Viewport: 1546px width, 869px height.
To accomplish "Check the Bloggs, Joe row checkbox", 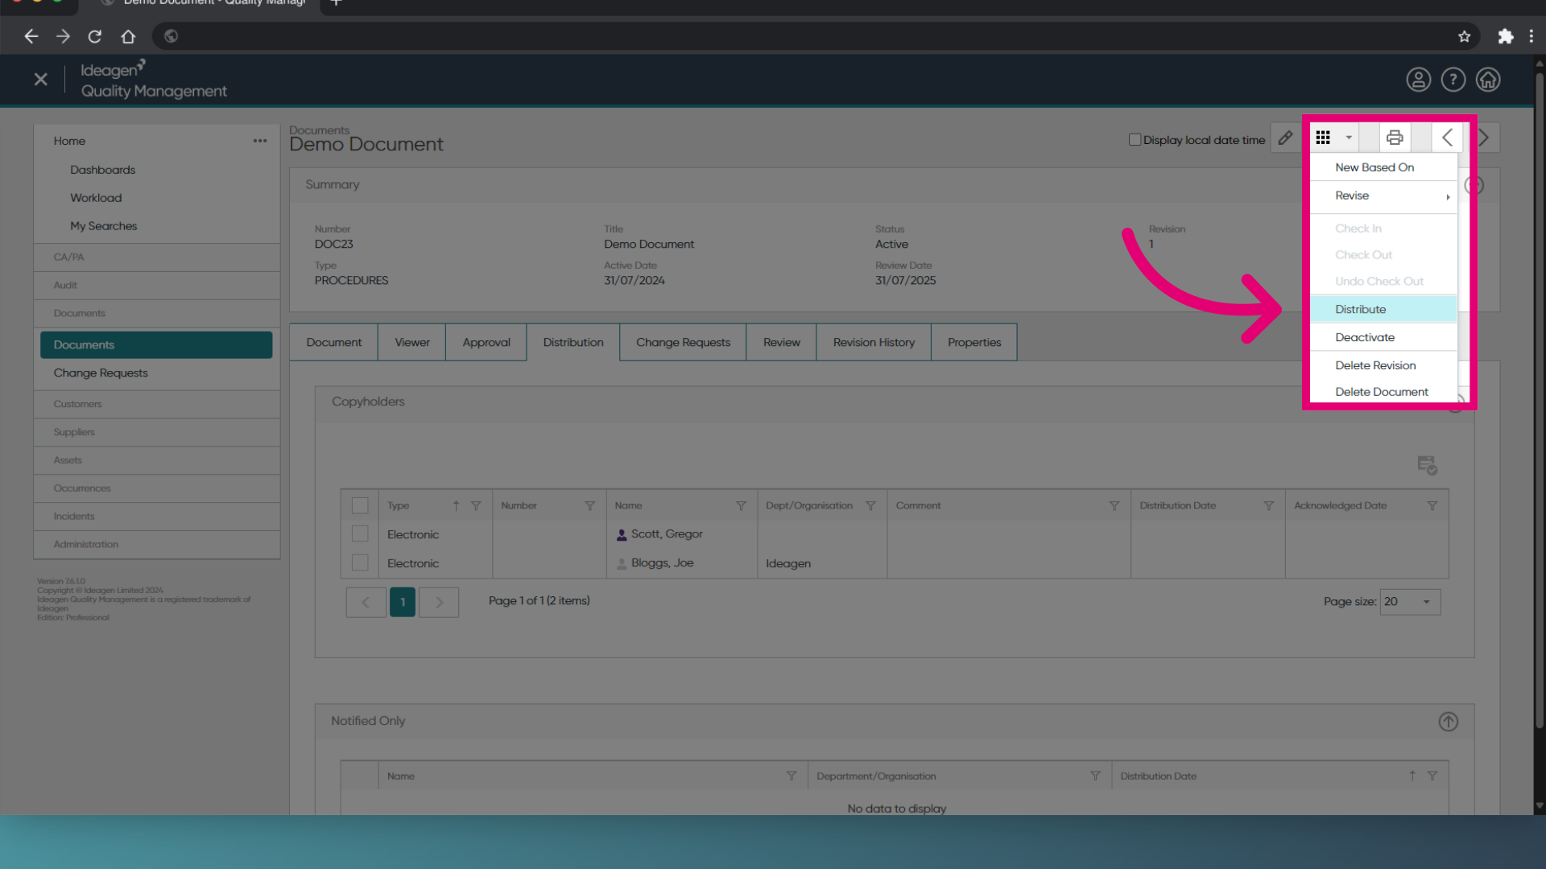I will [x=360, y=563].
